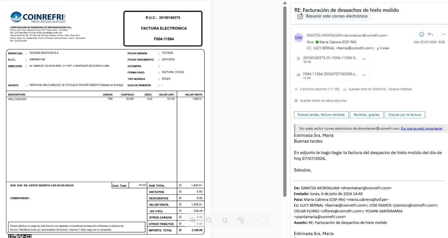Open more actions menu for the email
This screenshot has height=238, width=448.
[444, 34]
